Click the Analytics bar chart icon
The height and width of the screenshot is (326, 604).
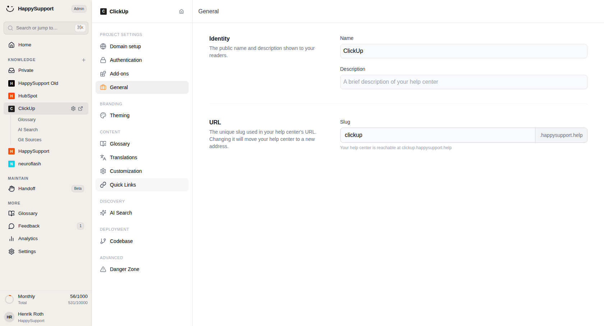tap(11, 239)
